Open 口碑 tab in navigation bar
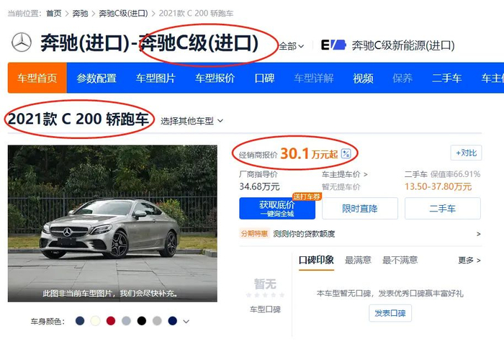 [x=264, y=78]
